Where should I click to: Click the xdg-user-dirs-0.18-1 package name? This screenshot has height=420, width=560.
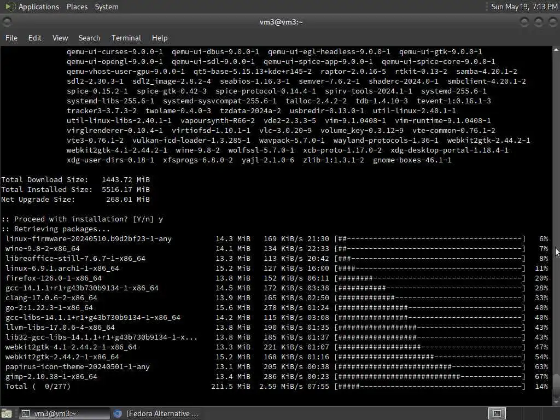(x=110, y=160)
